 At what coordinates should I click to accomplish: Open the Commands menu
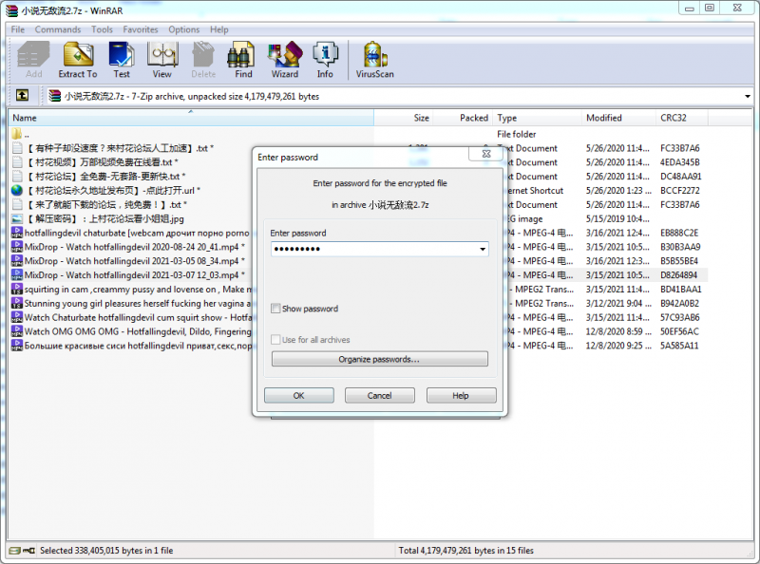[x=58, y=29]
